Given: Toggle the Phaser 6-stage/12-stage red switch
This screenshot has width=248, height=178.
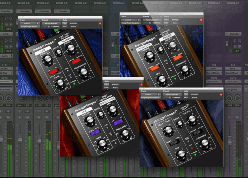Looking at the screenshot, I should click(76, 61).
